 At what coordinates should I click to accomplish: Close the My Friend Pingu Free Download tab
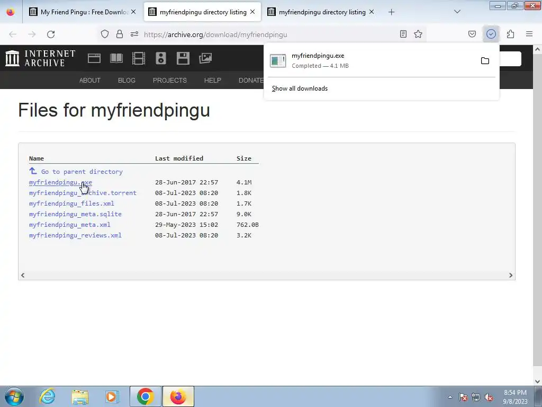tap(133, 12)
